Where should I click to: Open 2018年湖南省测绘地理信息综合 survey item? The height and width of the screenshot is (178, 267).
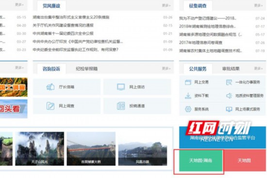(208, 26)
